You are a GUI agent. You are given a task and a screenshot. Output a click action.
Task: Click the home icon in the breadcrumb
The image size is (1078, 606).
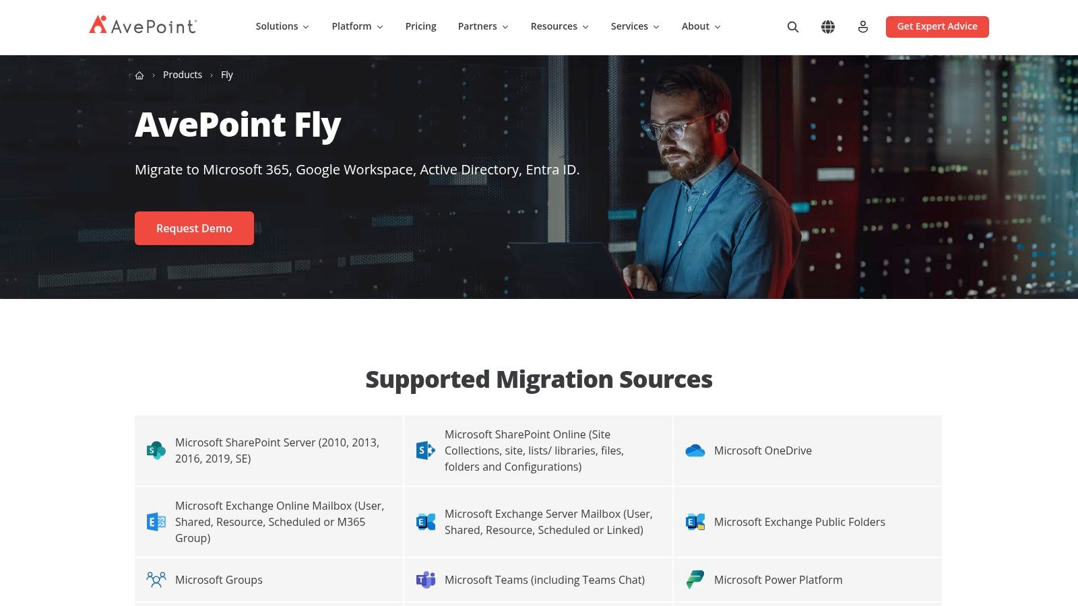139,75
